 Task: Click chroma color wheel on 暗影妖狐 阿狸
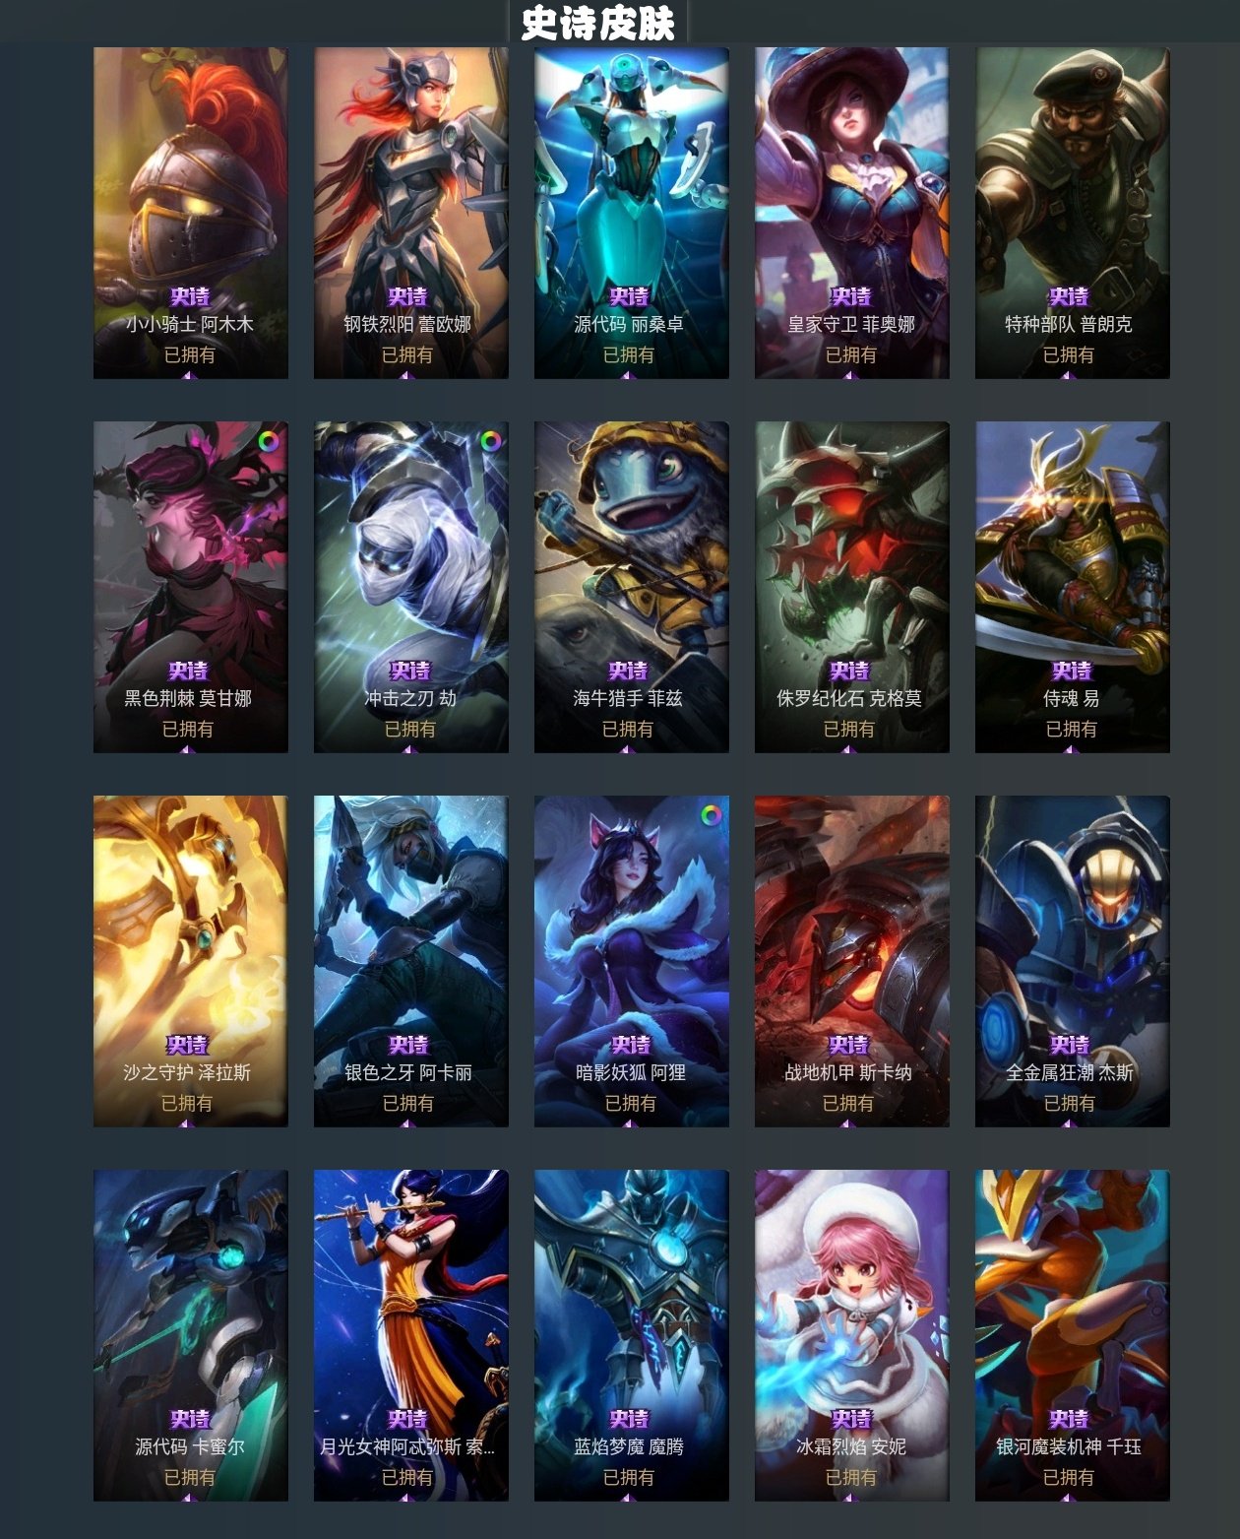click(x=710, y=815)
